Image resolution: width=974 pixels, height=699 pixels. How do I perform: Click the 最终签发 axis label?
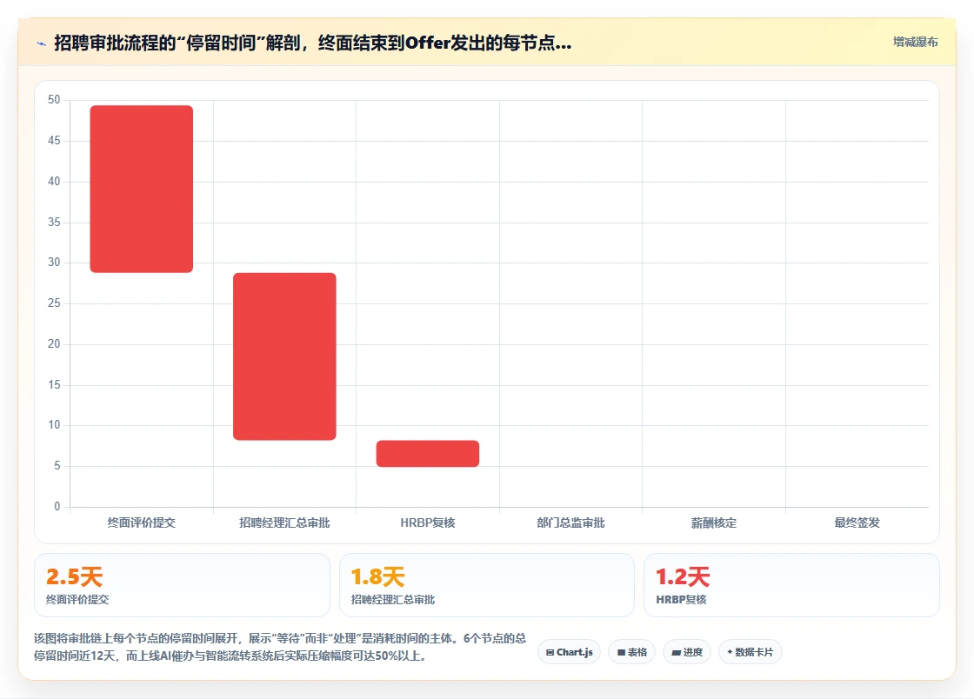point(857,523)
